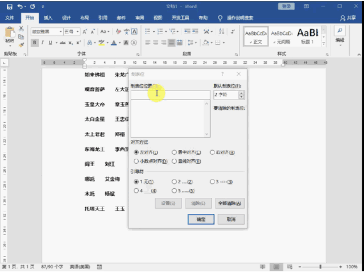
Task: Increase default tab stop with spinner arrow
Action: (241, 93)
